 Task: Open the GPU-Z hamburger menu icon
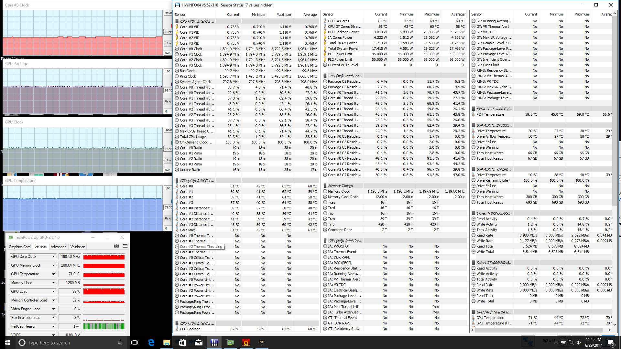coord(125,246)
